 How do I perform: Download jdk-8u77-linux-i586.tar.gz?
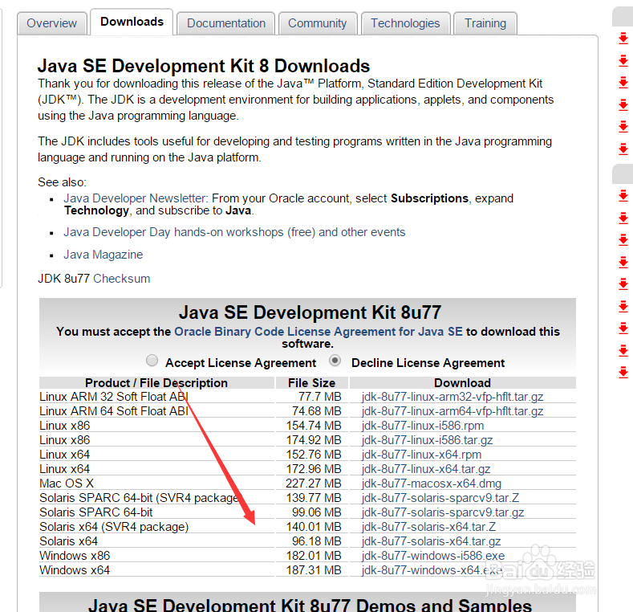427,440
